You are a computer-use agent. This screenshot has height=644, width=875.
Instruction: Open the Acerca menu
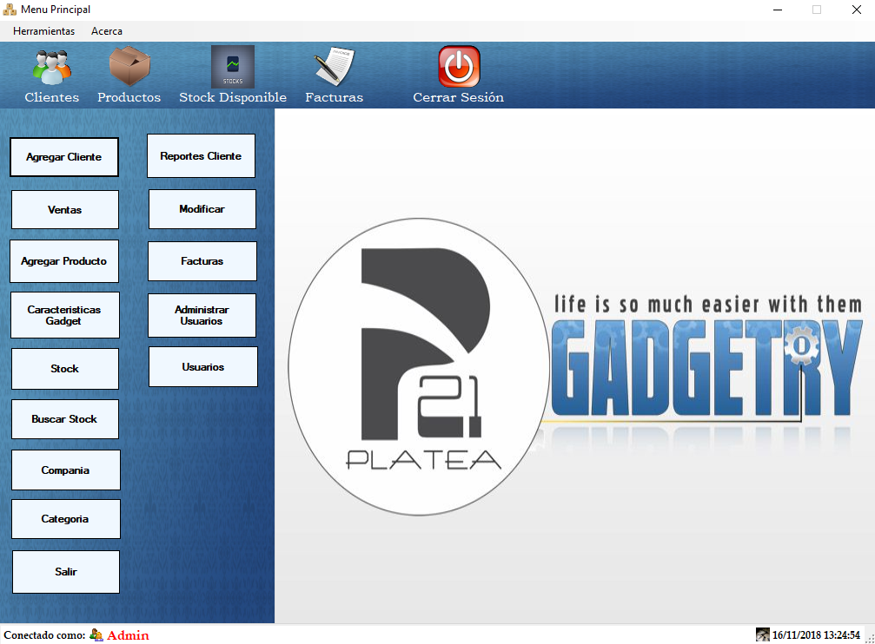[107, 31]
